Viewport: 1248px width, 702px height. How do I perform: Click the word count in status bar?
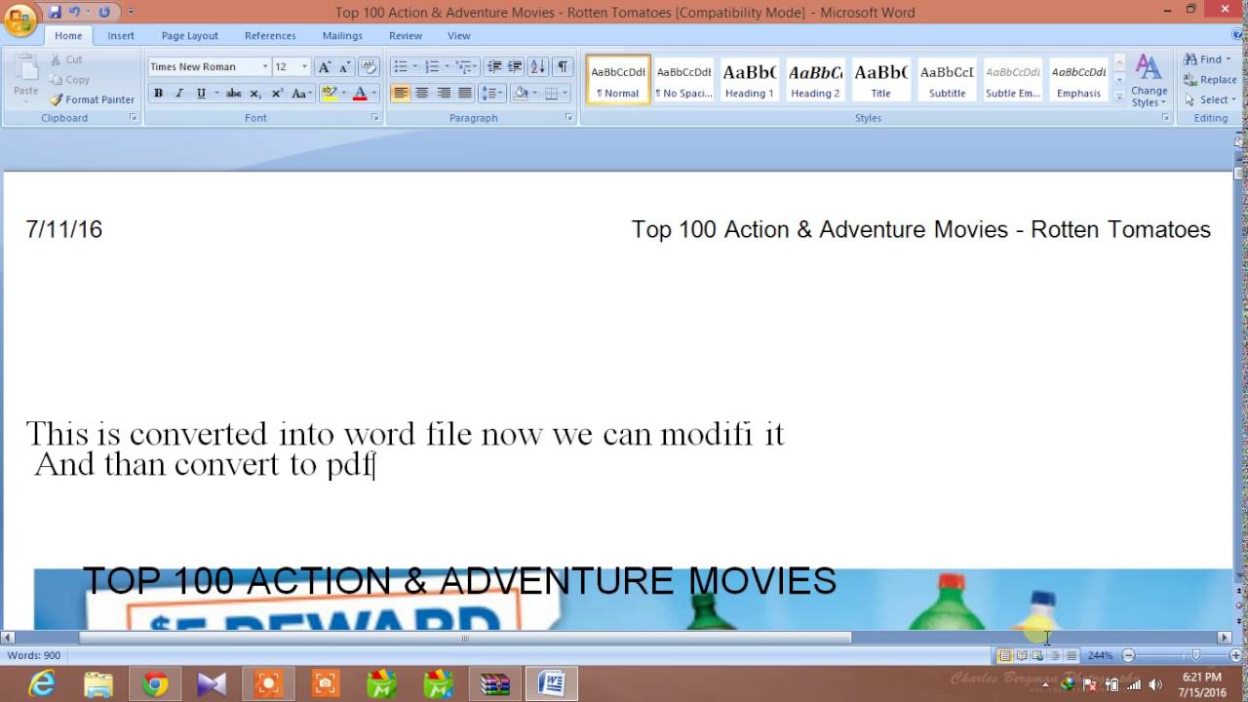pyautogui.click(x=34, y=655)
